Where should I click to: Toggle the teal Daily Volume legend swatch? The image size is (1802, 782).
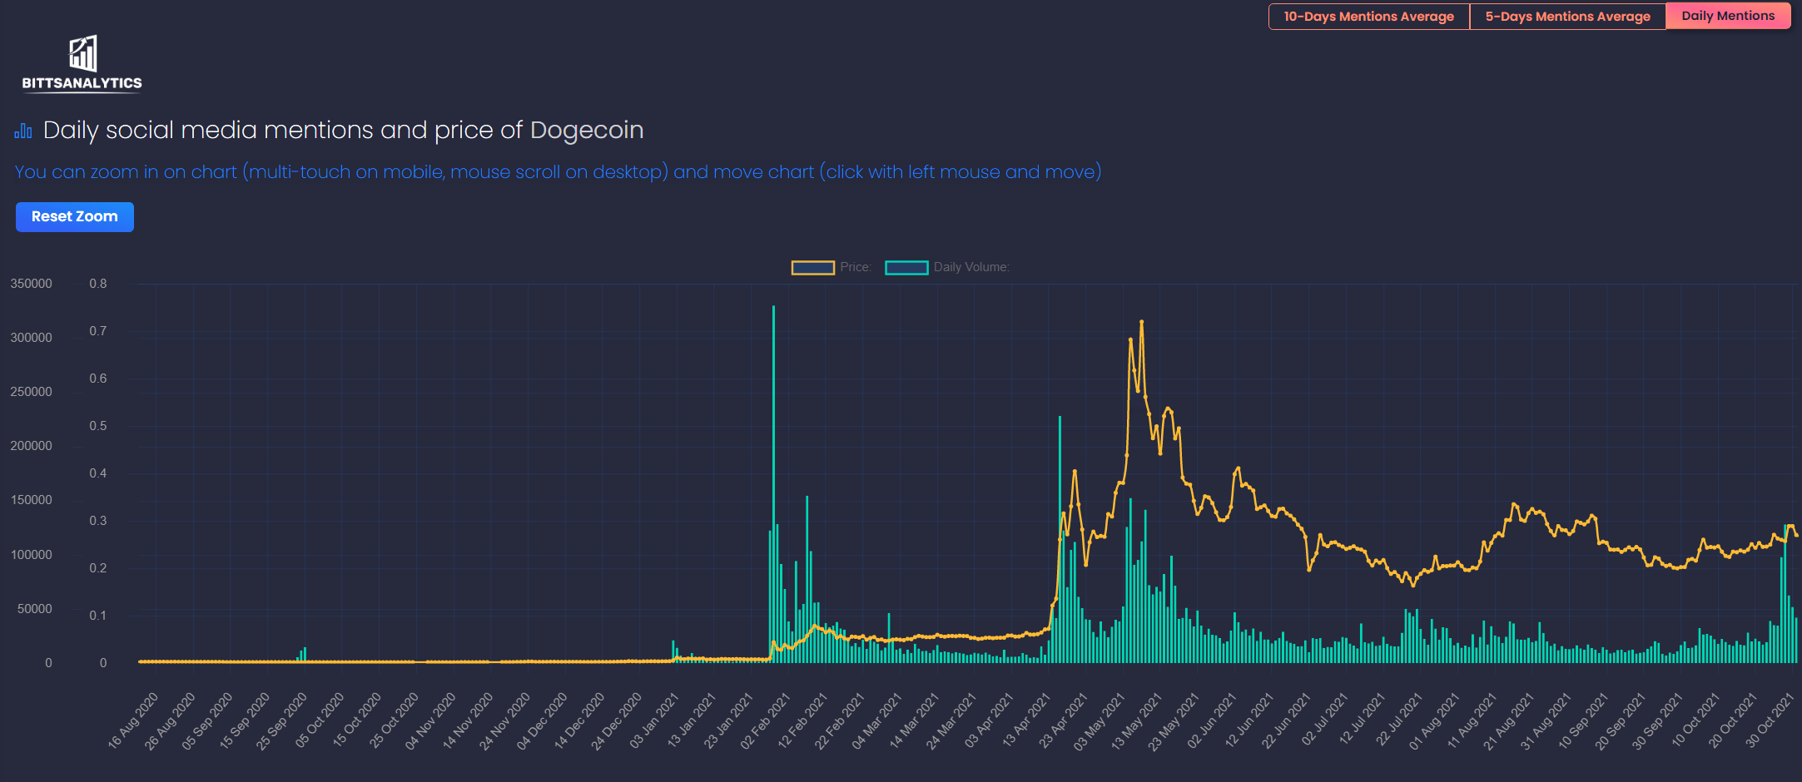pos(906,267)
